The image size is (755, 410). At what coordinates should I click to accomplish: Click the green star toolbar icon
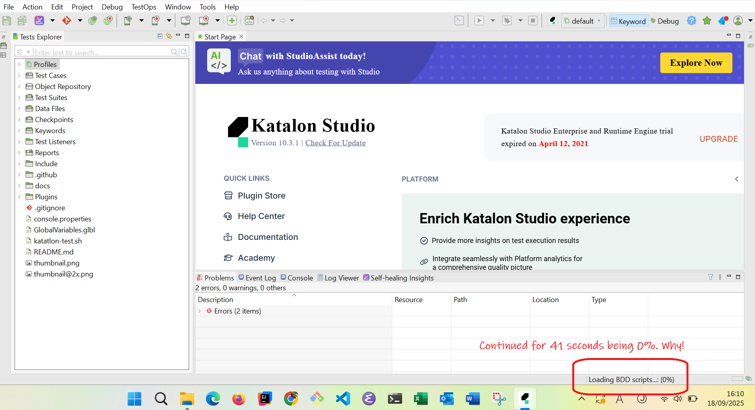click(x=707, y=20)
